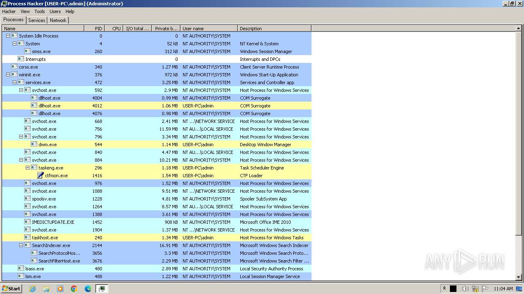Open the Tools menu
Screen dimensions: 524x294
(x=40, y=11)
